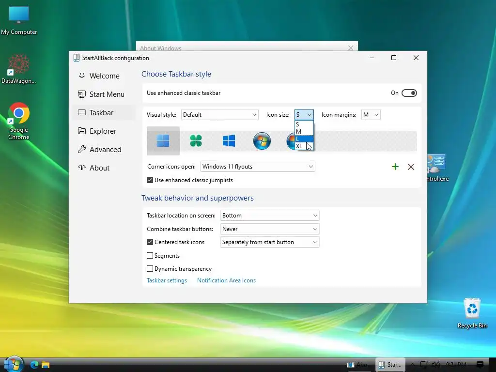Go to the Welcome section
Screen dimensions: 496x372
[x=104, y=76]
